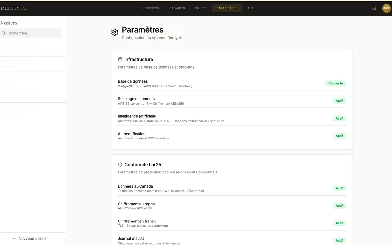Viewport: 392px width, 245px height.
Task: Click the shield icon beside Conformité Loi 25
Action: pos(120,165)
